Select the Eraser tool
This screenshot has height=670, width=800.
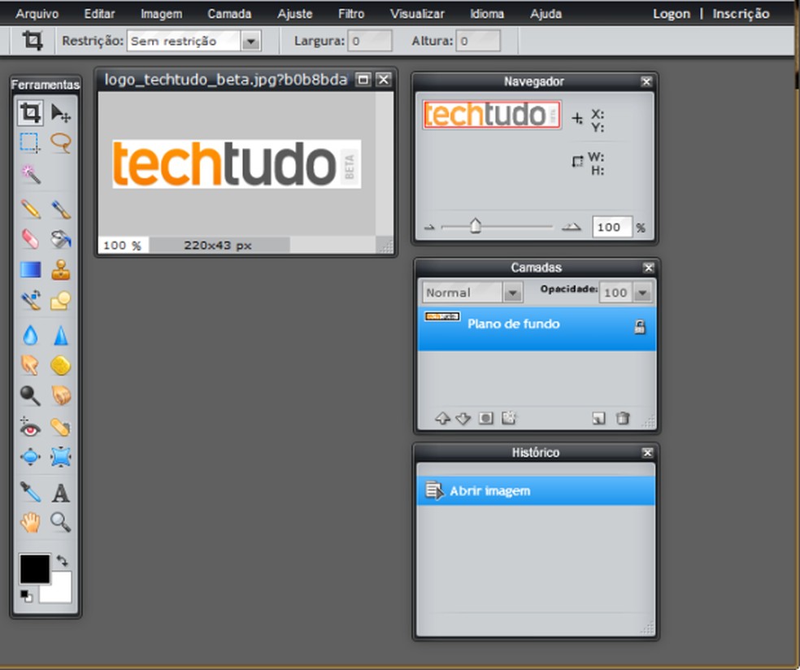(x=30, y=239)
